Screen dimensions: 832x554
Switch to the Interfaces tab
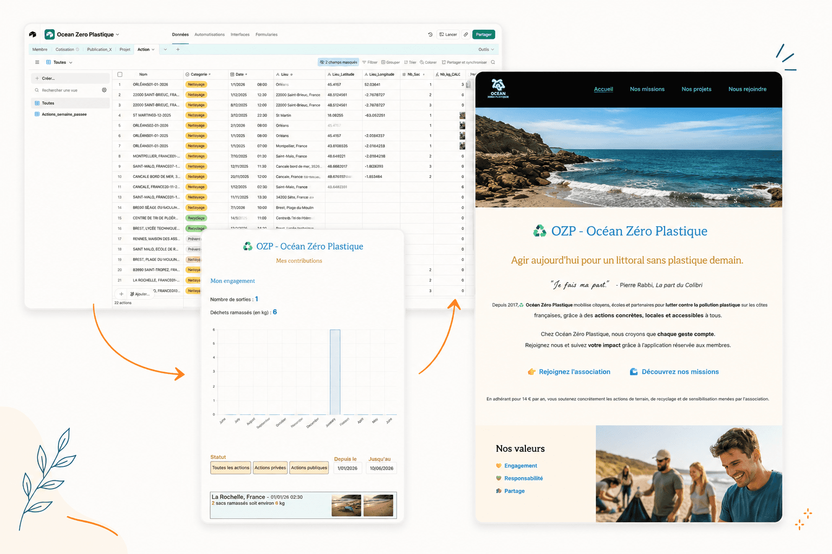(240, 35)
